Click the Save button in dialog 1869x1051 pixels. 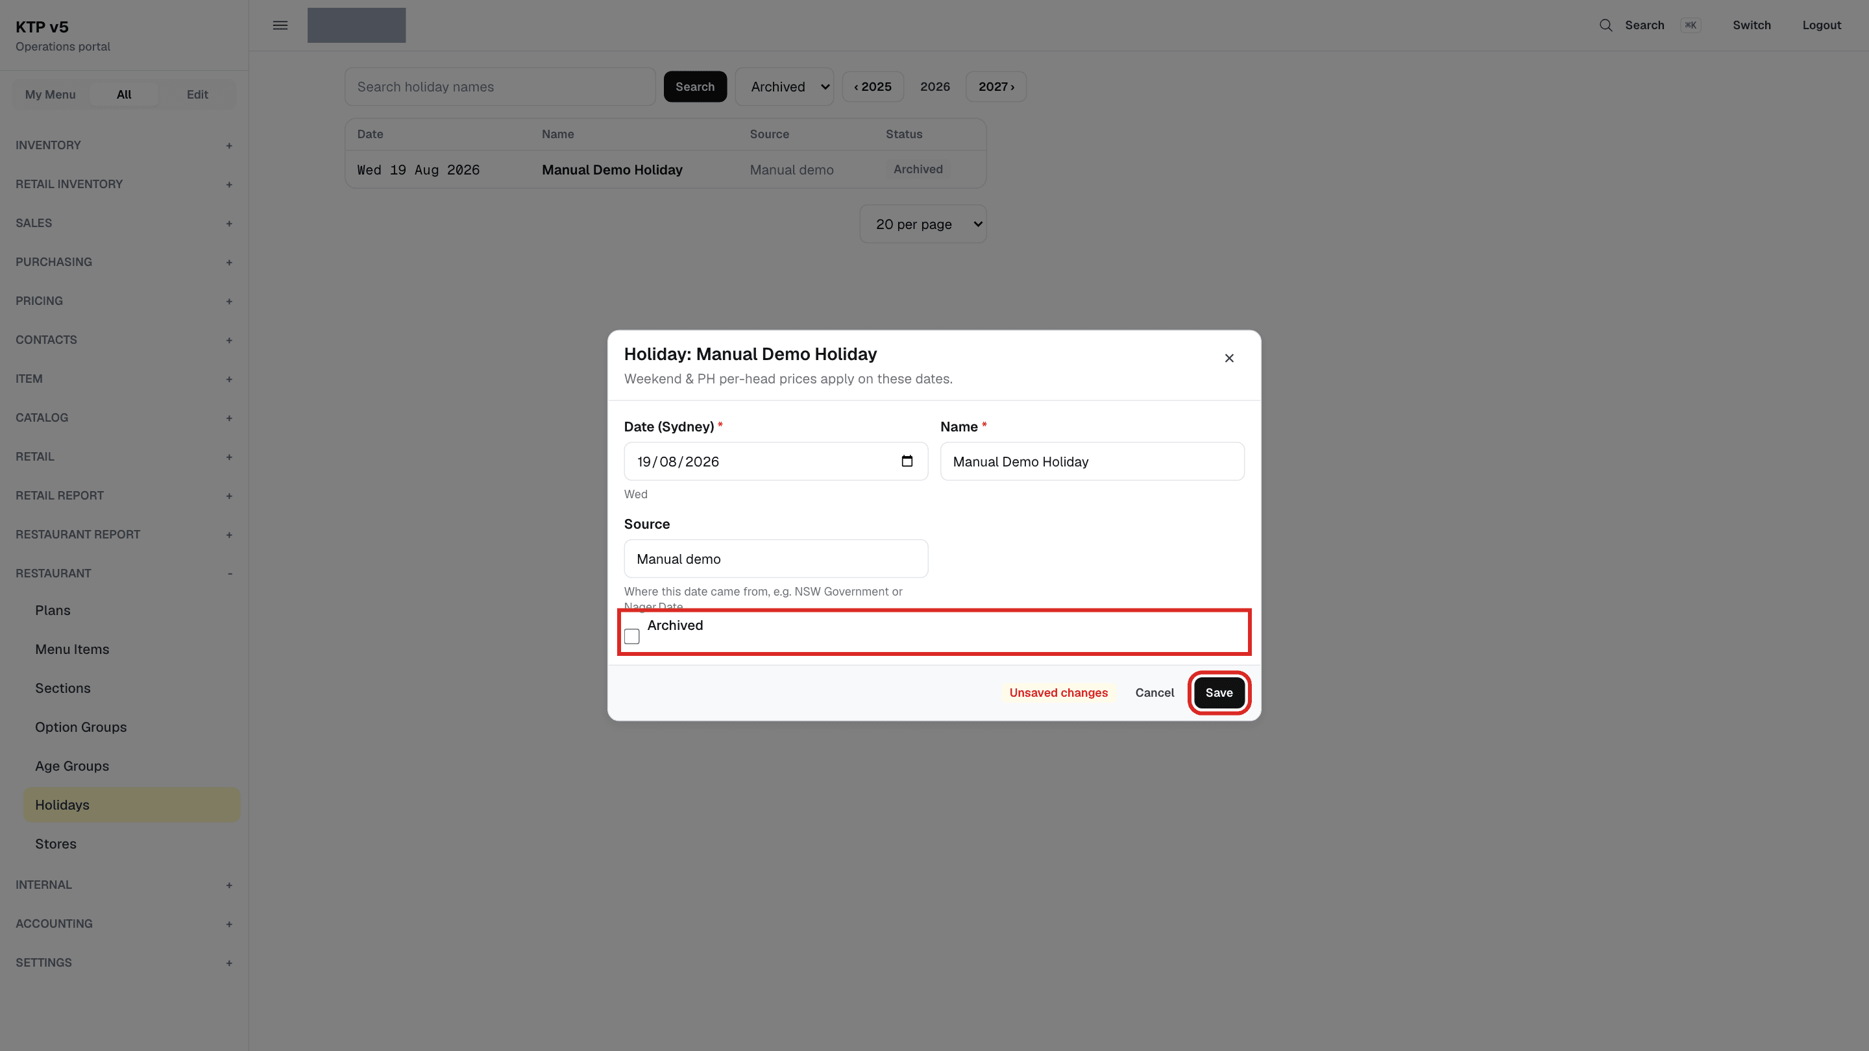[x=1219, y=693]
